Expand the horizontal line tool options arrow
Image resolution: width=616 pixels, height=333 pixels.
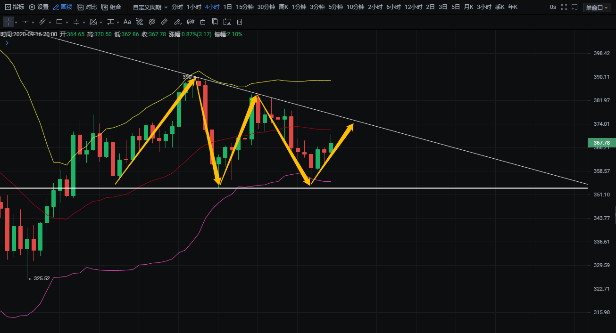[33, 22]
